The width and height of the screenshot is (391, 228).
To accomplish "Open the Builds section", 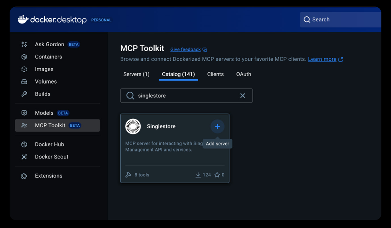I will click(x=58, y=94).
